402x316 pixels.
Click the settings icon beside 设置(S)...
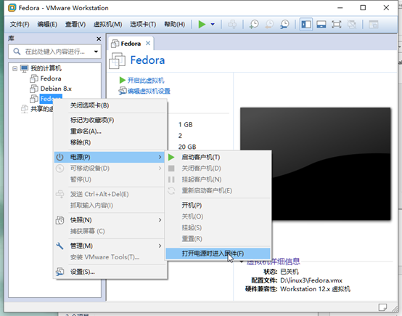click(60, 272)
